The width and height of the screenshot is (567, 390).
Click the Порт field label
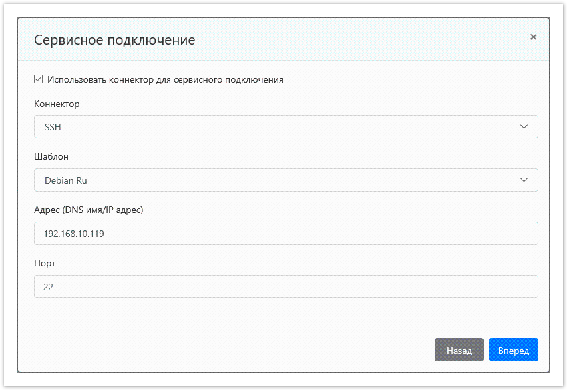(x=45, y=263)
